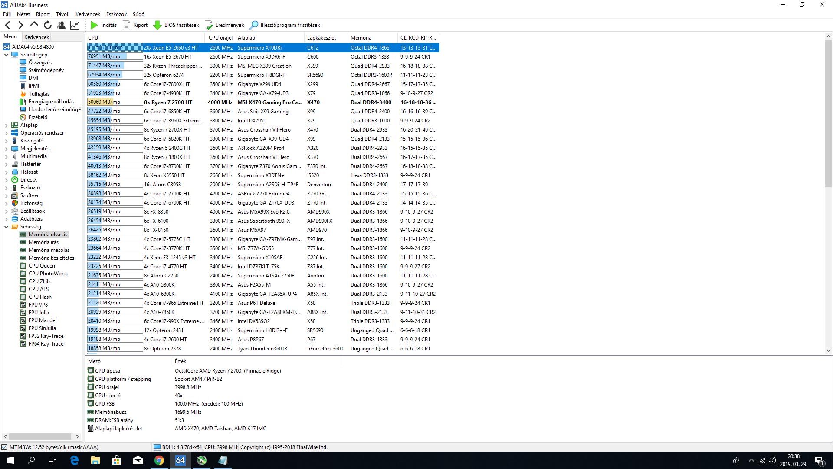The width and height of the screenshot is (833, 469).
Task: Expand the Hálózat tree node
Action: pos(6,172)
